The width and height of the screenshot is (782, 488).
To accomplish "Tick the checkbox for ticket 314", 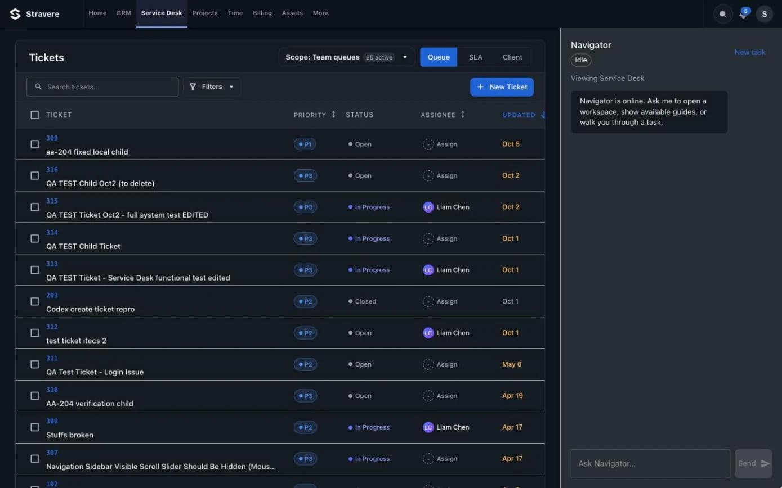I will click(x=34, y=238).
